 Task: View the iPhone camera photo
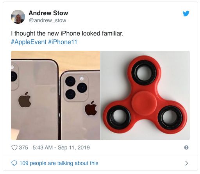(55, 95)
